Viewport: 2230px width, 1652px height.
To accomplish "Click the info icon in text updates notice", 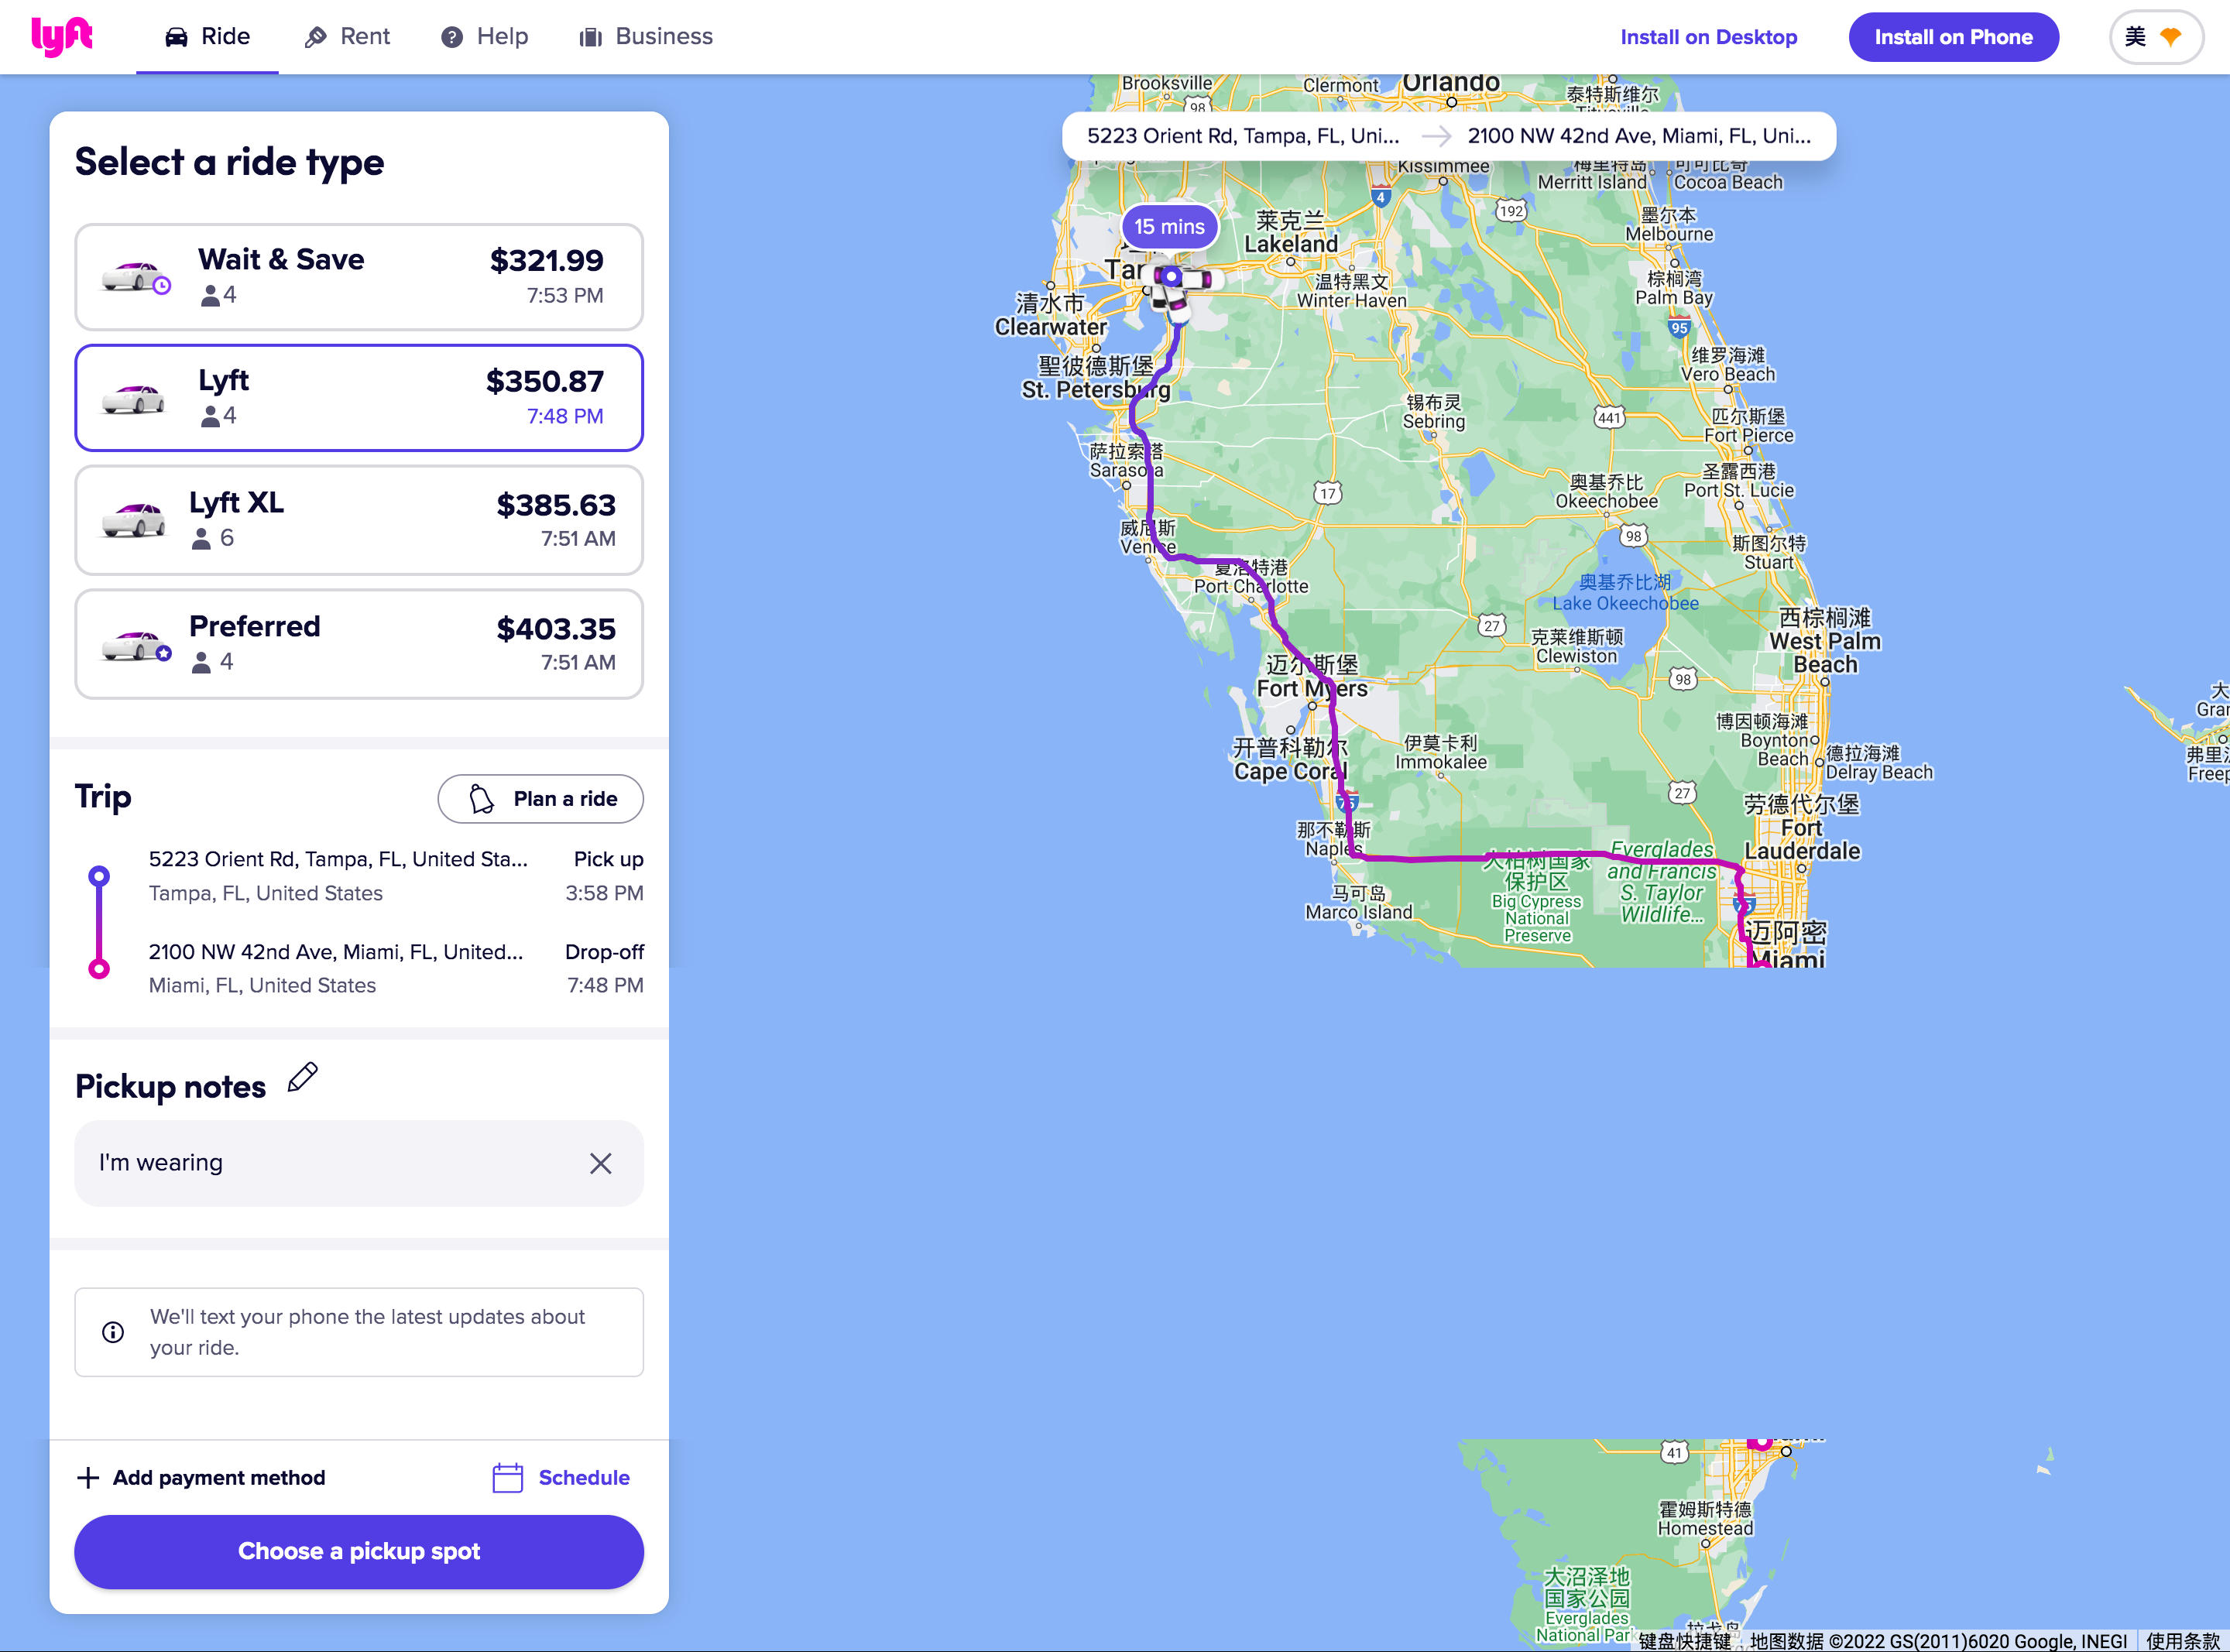I will (113, 1332).
